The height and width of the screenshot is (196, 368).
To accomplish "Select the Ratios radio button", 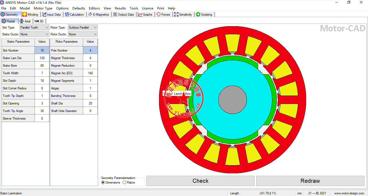I will 124,183.
